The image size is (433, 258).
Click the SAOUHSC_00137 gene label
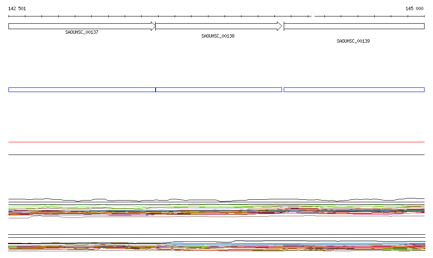coord(82,33)
